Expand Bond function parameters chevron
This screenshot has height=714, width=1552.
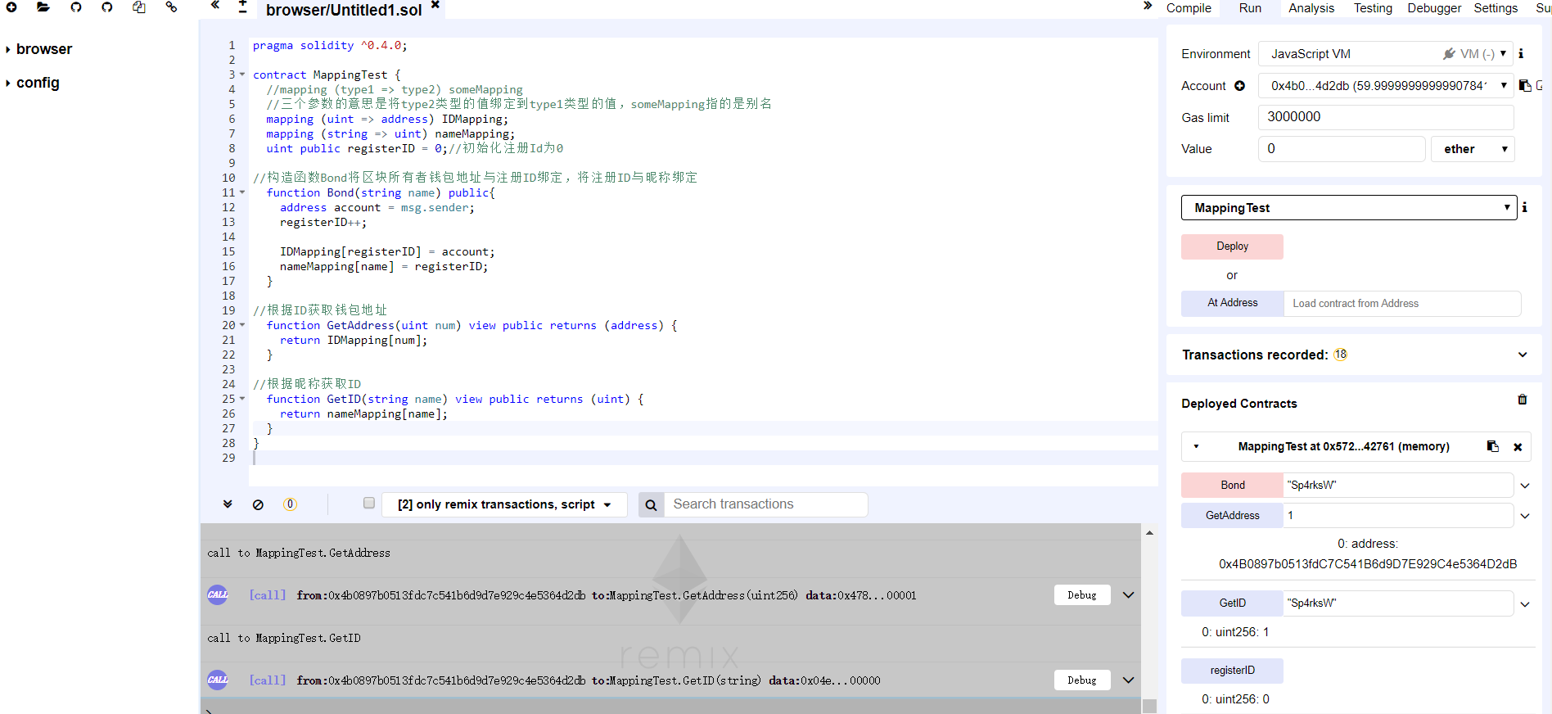tap(1525, 486)
